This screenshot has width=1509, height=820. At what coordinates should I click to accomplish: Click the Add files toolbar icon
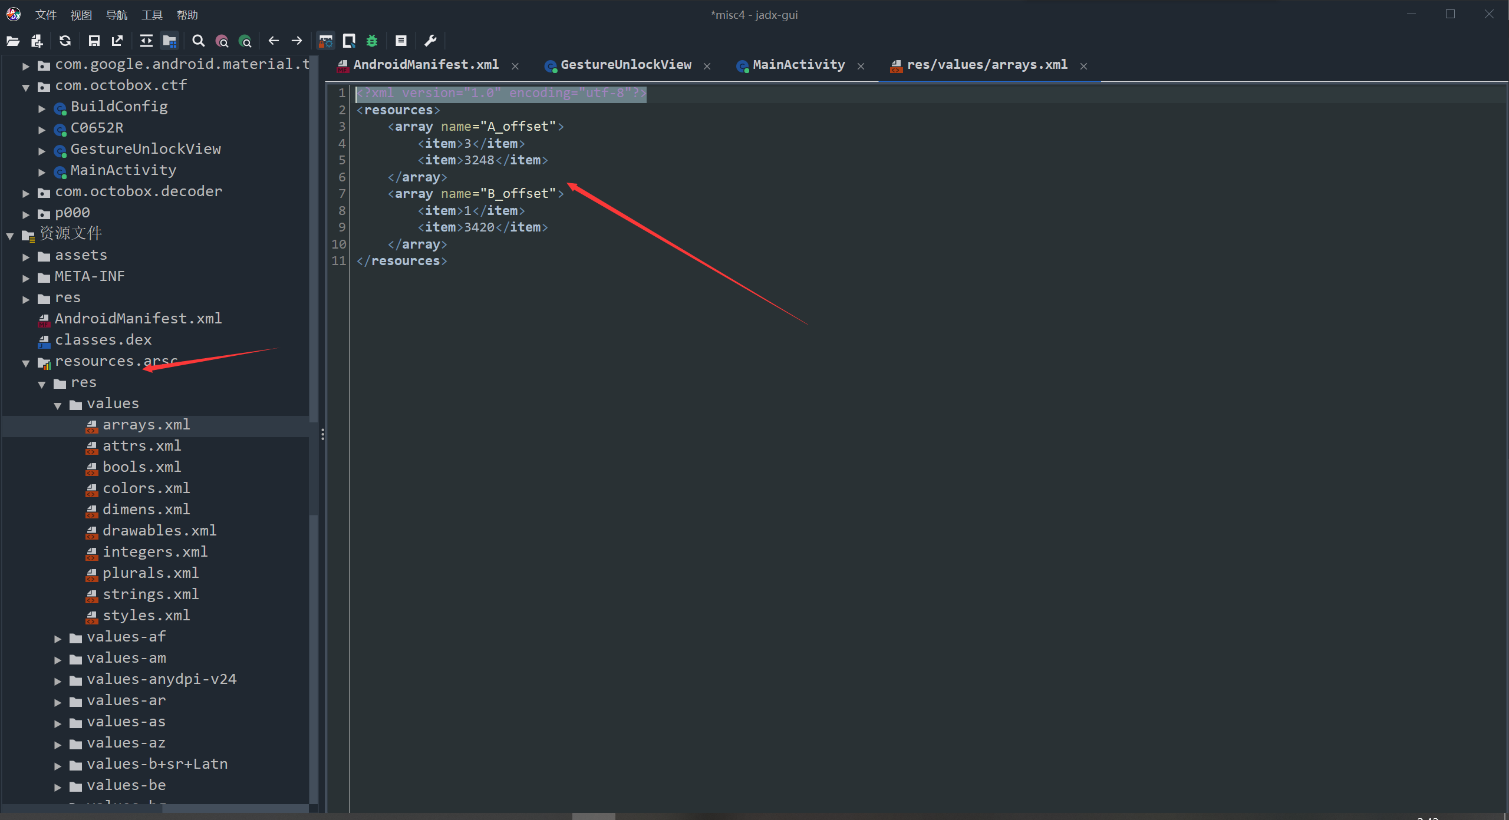point(37,41)
